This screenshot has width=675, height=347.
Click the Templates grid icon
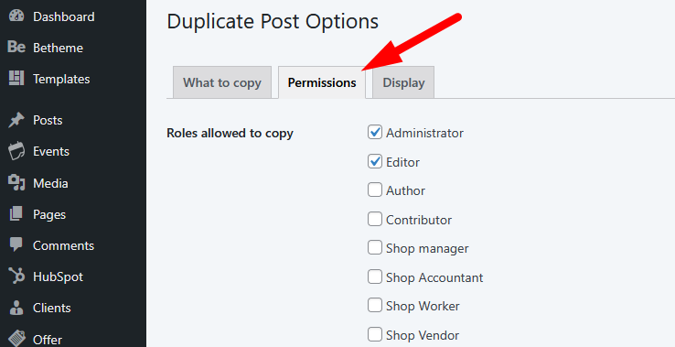[16, 79]
